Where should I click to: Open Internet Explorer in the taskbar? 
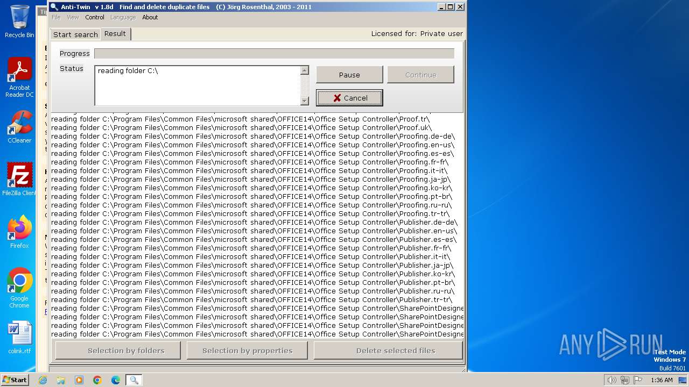coord(43,380)
